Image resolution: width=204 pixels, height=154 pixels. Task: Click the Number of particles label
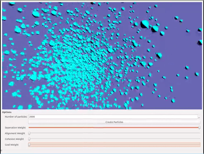[x=16, y=117]
